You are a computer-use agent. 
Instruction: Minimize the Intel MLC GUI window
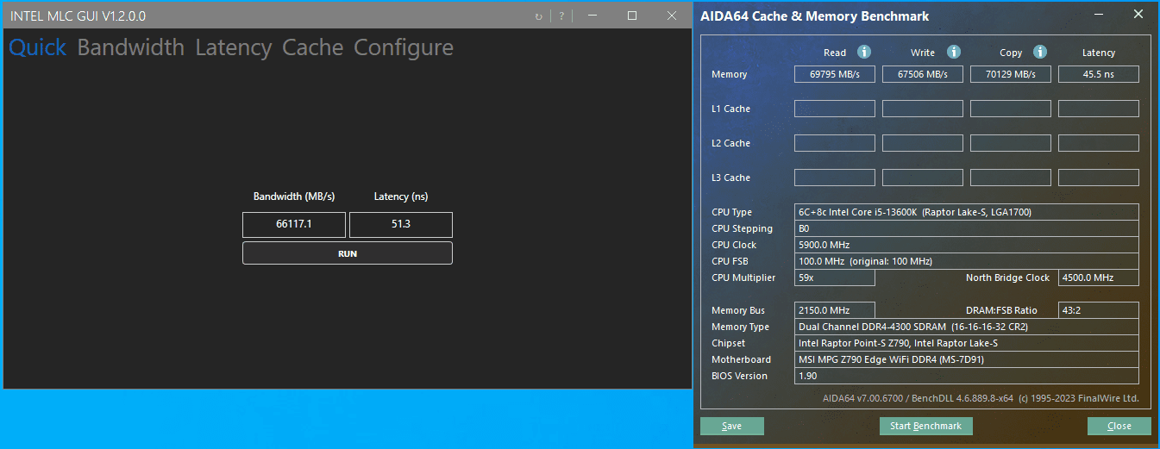593,16
